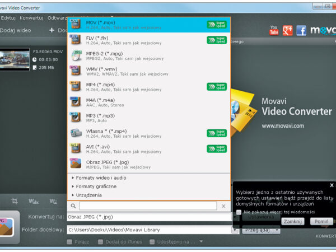Viewport: 336px width, 252px height.
Task: Open the Konwertuj menu
Action: (x=31, y=17)
